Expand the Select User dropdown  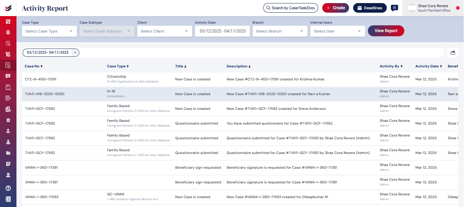(x=337, y=31)
